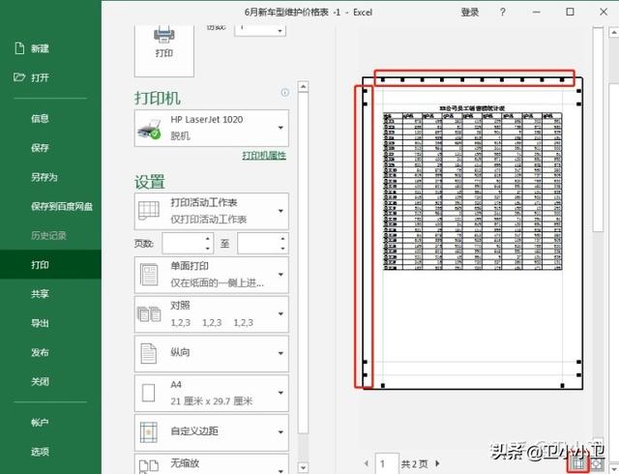619x474 pixels.
Task: Click the right-edge scroll up arrow
Action: pos(614,32)
